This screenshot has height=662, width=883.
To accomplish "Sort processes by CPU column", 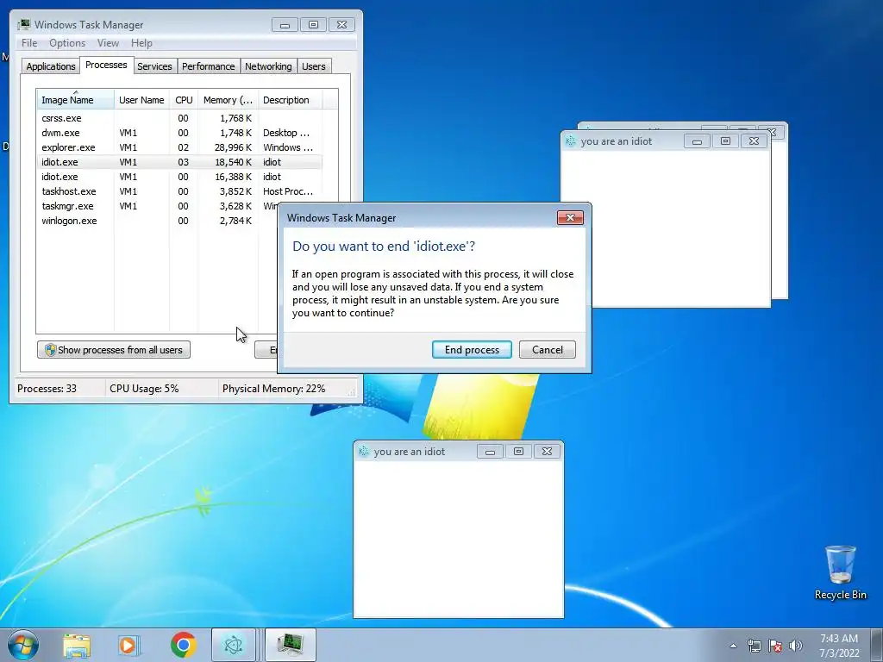I will (184, 100).
